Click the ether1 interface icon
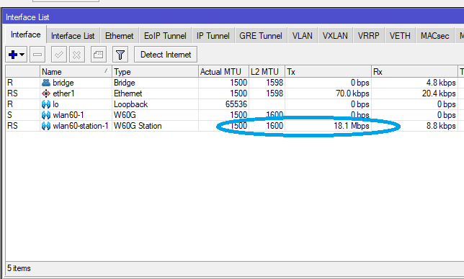The height and width of the screenshot is (279, 464). [x=46, y=93]
